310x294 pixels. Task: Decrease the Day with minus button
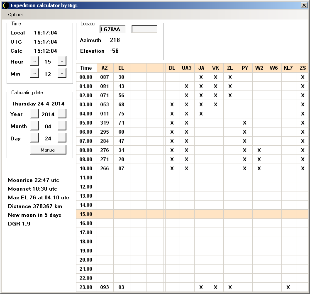(x=34, y=138)
